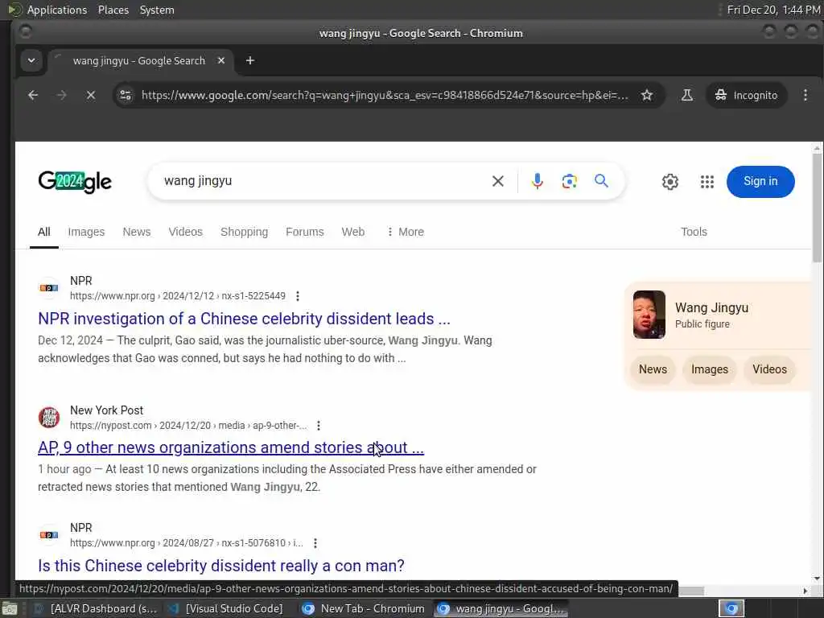Open the Applications menu

coord(57,10)
